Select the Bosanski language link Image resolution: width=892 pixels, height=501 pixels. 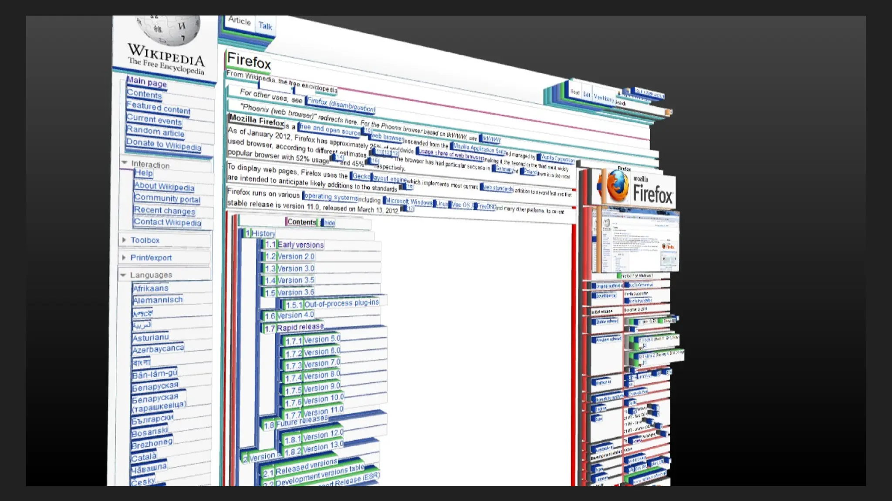coord(150,432)
